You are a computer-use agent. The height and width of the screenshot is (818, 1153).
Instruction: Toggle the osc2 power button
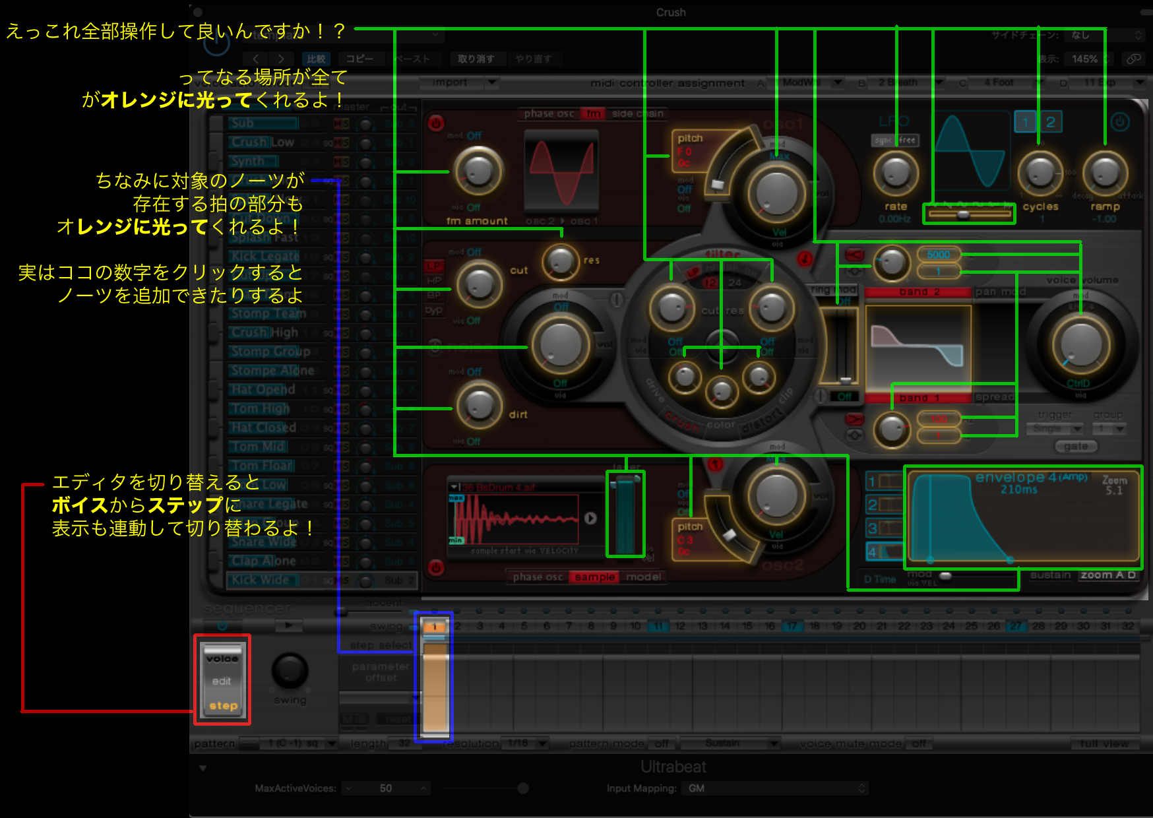[x=435, y=567]
